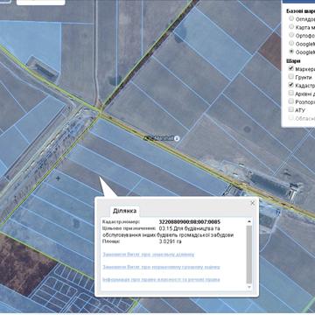Select the Карта м... base layer radio
Image resolution: width=315 pixels, height=315 pixels.
coord(291,27)
